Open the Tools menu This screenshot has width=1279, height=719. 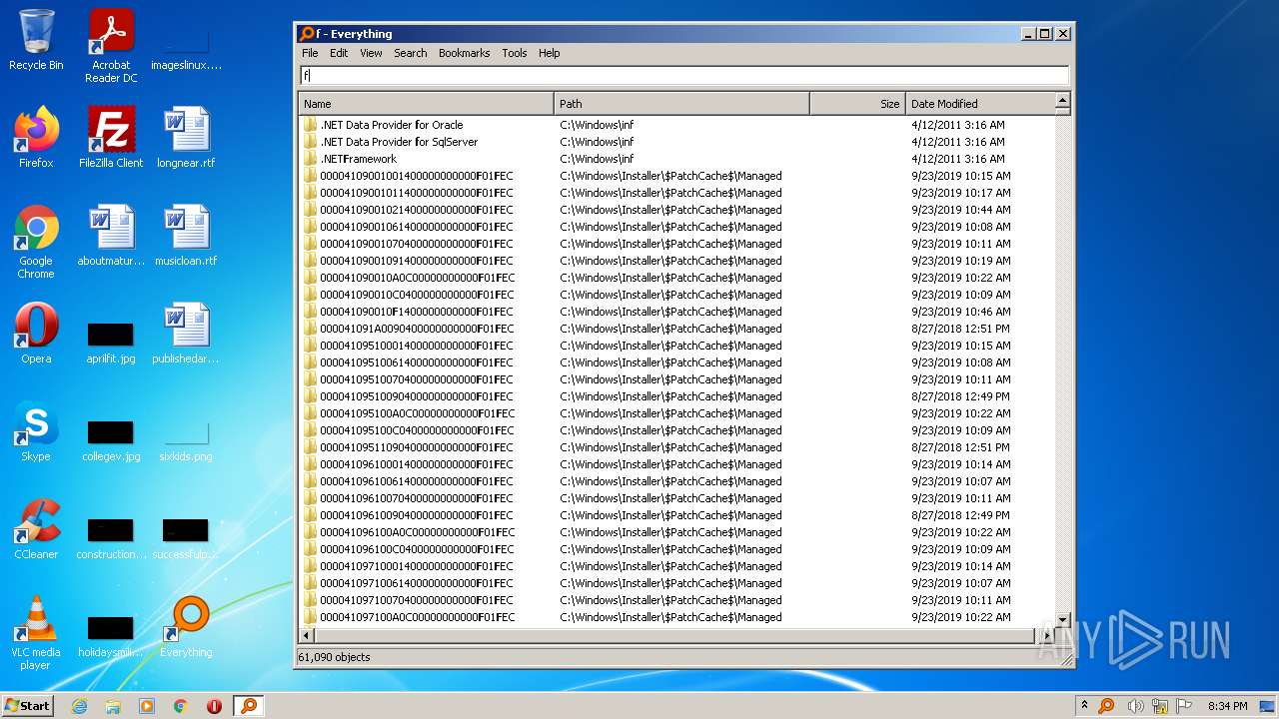pos(514,53)
